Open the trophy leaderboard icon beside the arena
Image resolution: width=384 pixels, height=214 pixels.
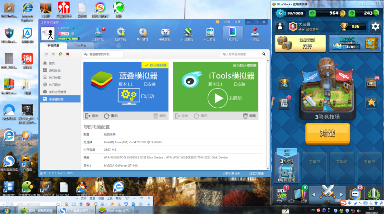(284, 83)
